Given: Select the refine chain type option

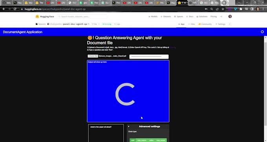Looking at the screenshot, I should point(151,140).
